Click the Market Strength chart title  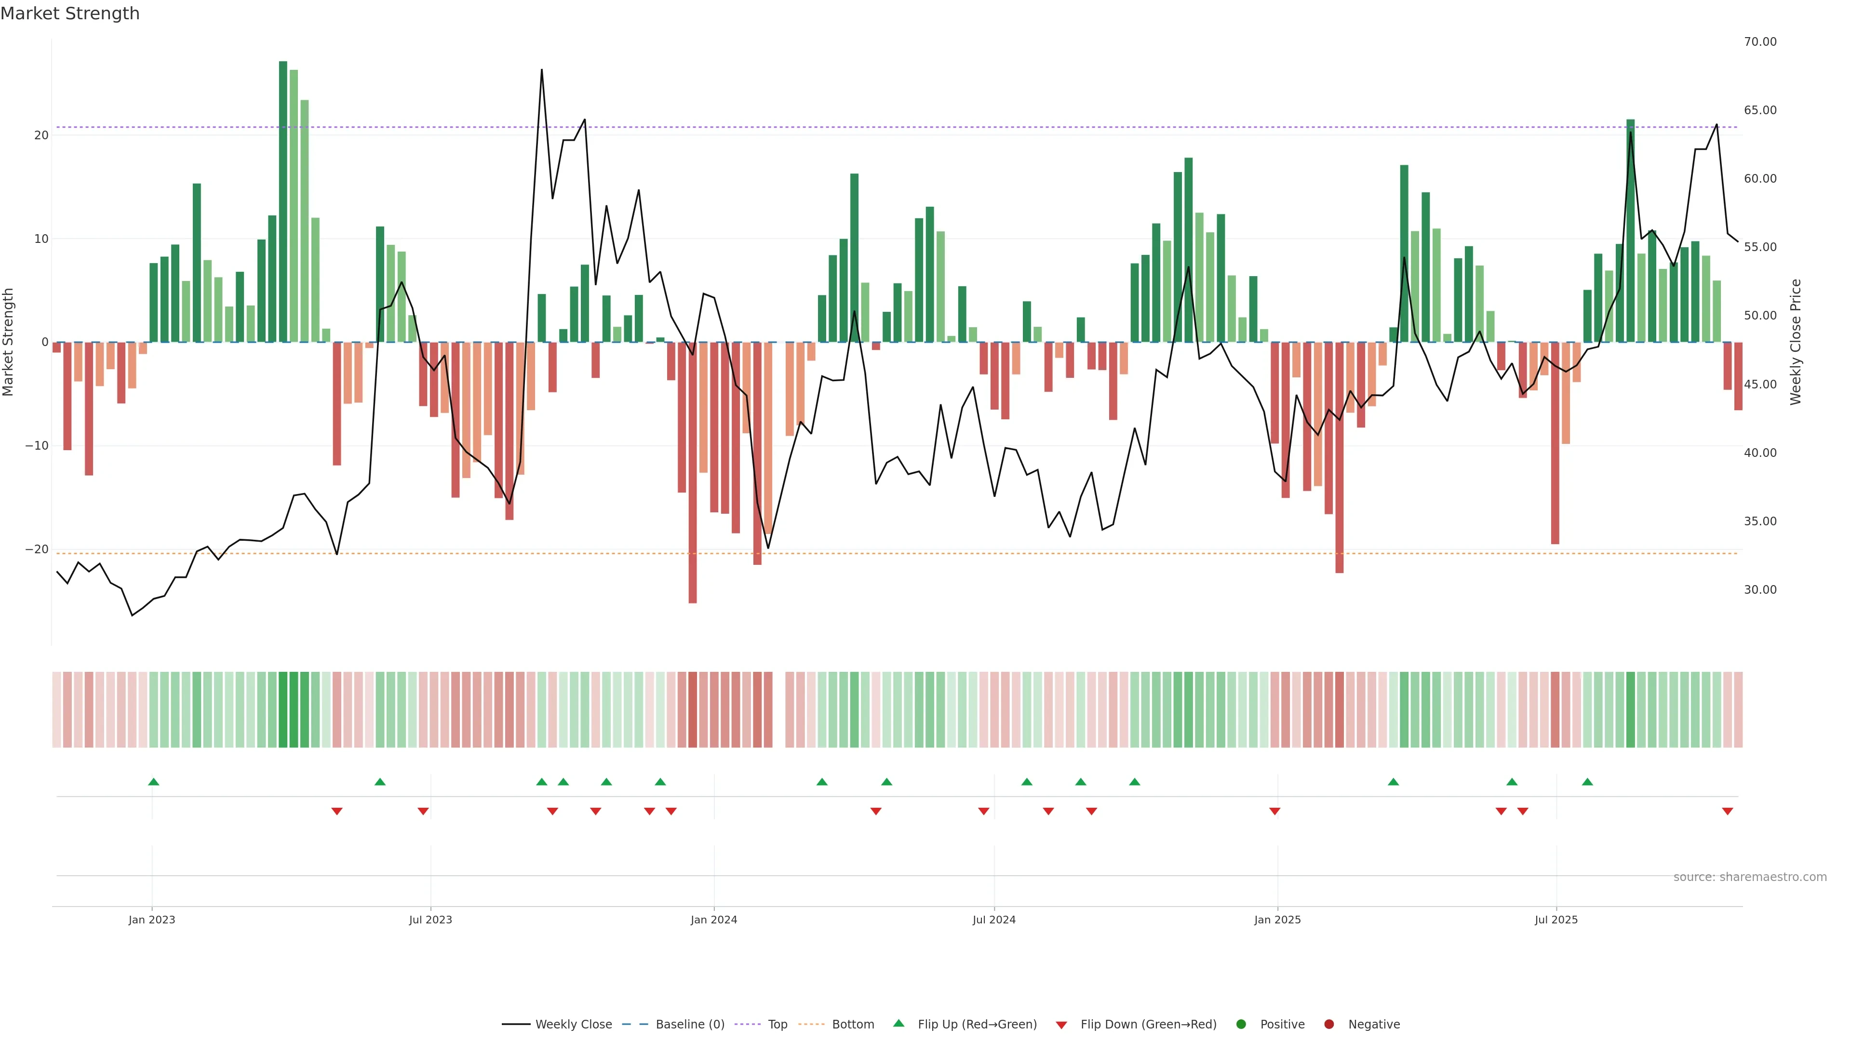pyautogui.click(x=70, y=13)
